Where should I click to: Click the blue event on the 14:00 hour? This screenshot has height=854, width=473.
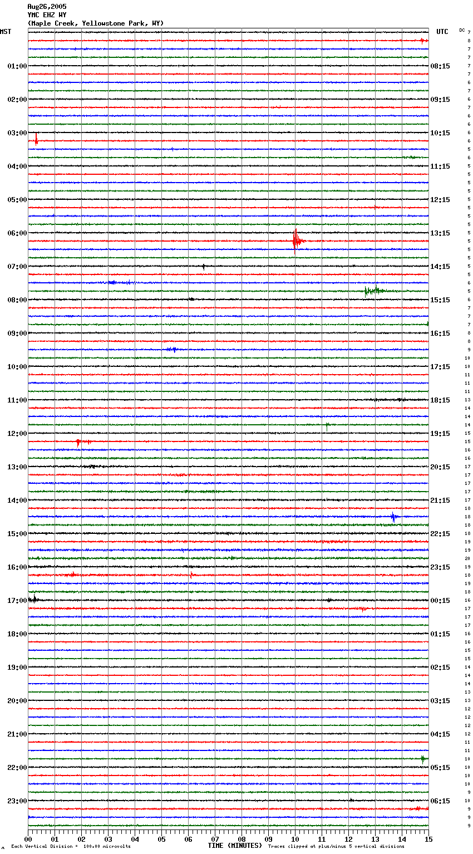pos(394,517)
